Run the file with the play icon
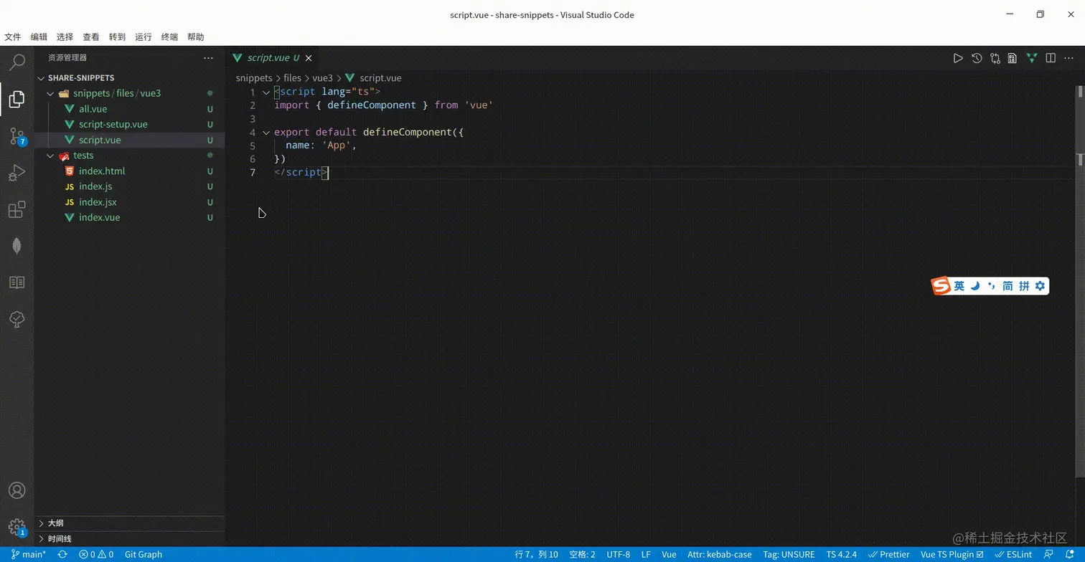This screenshot has width=1085, height=562. 958,58
